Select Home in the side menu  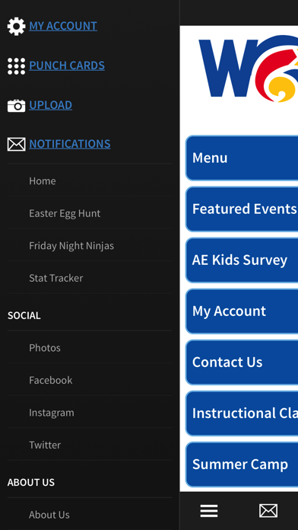coord(90,180)
